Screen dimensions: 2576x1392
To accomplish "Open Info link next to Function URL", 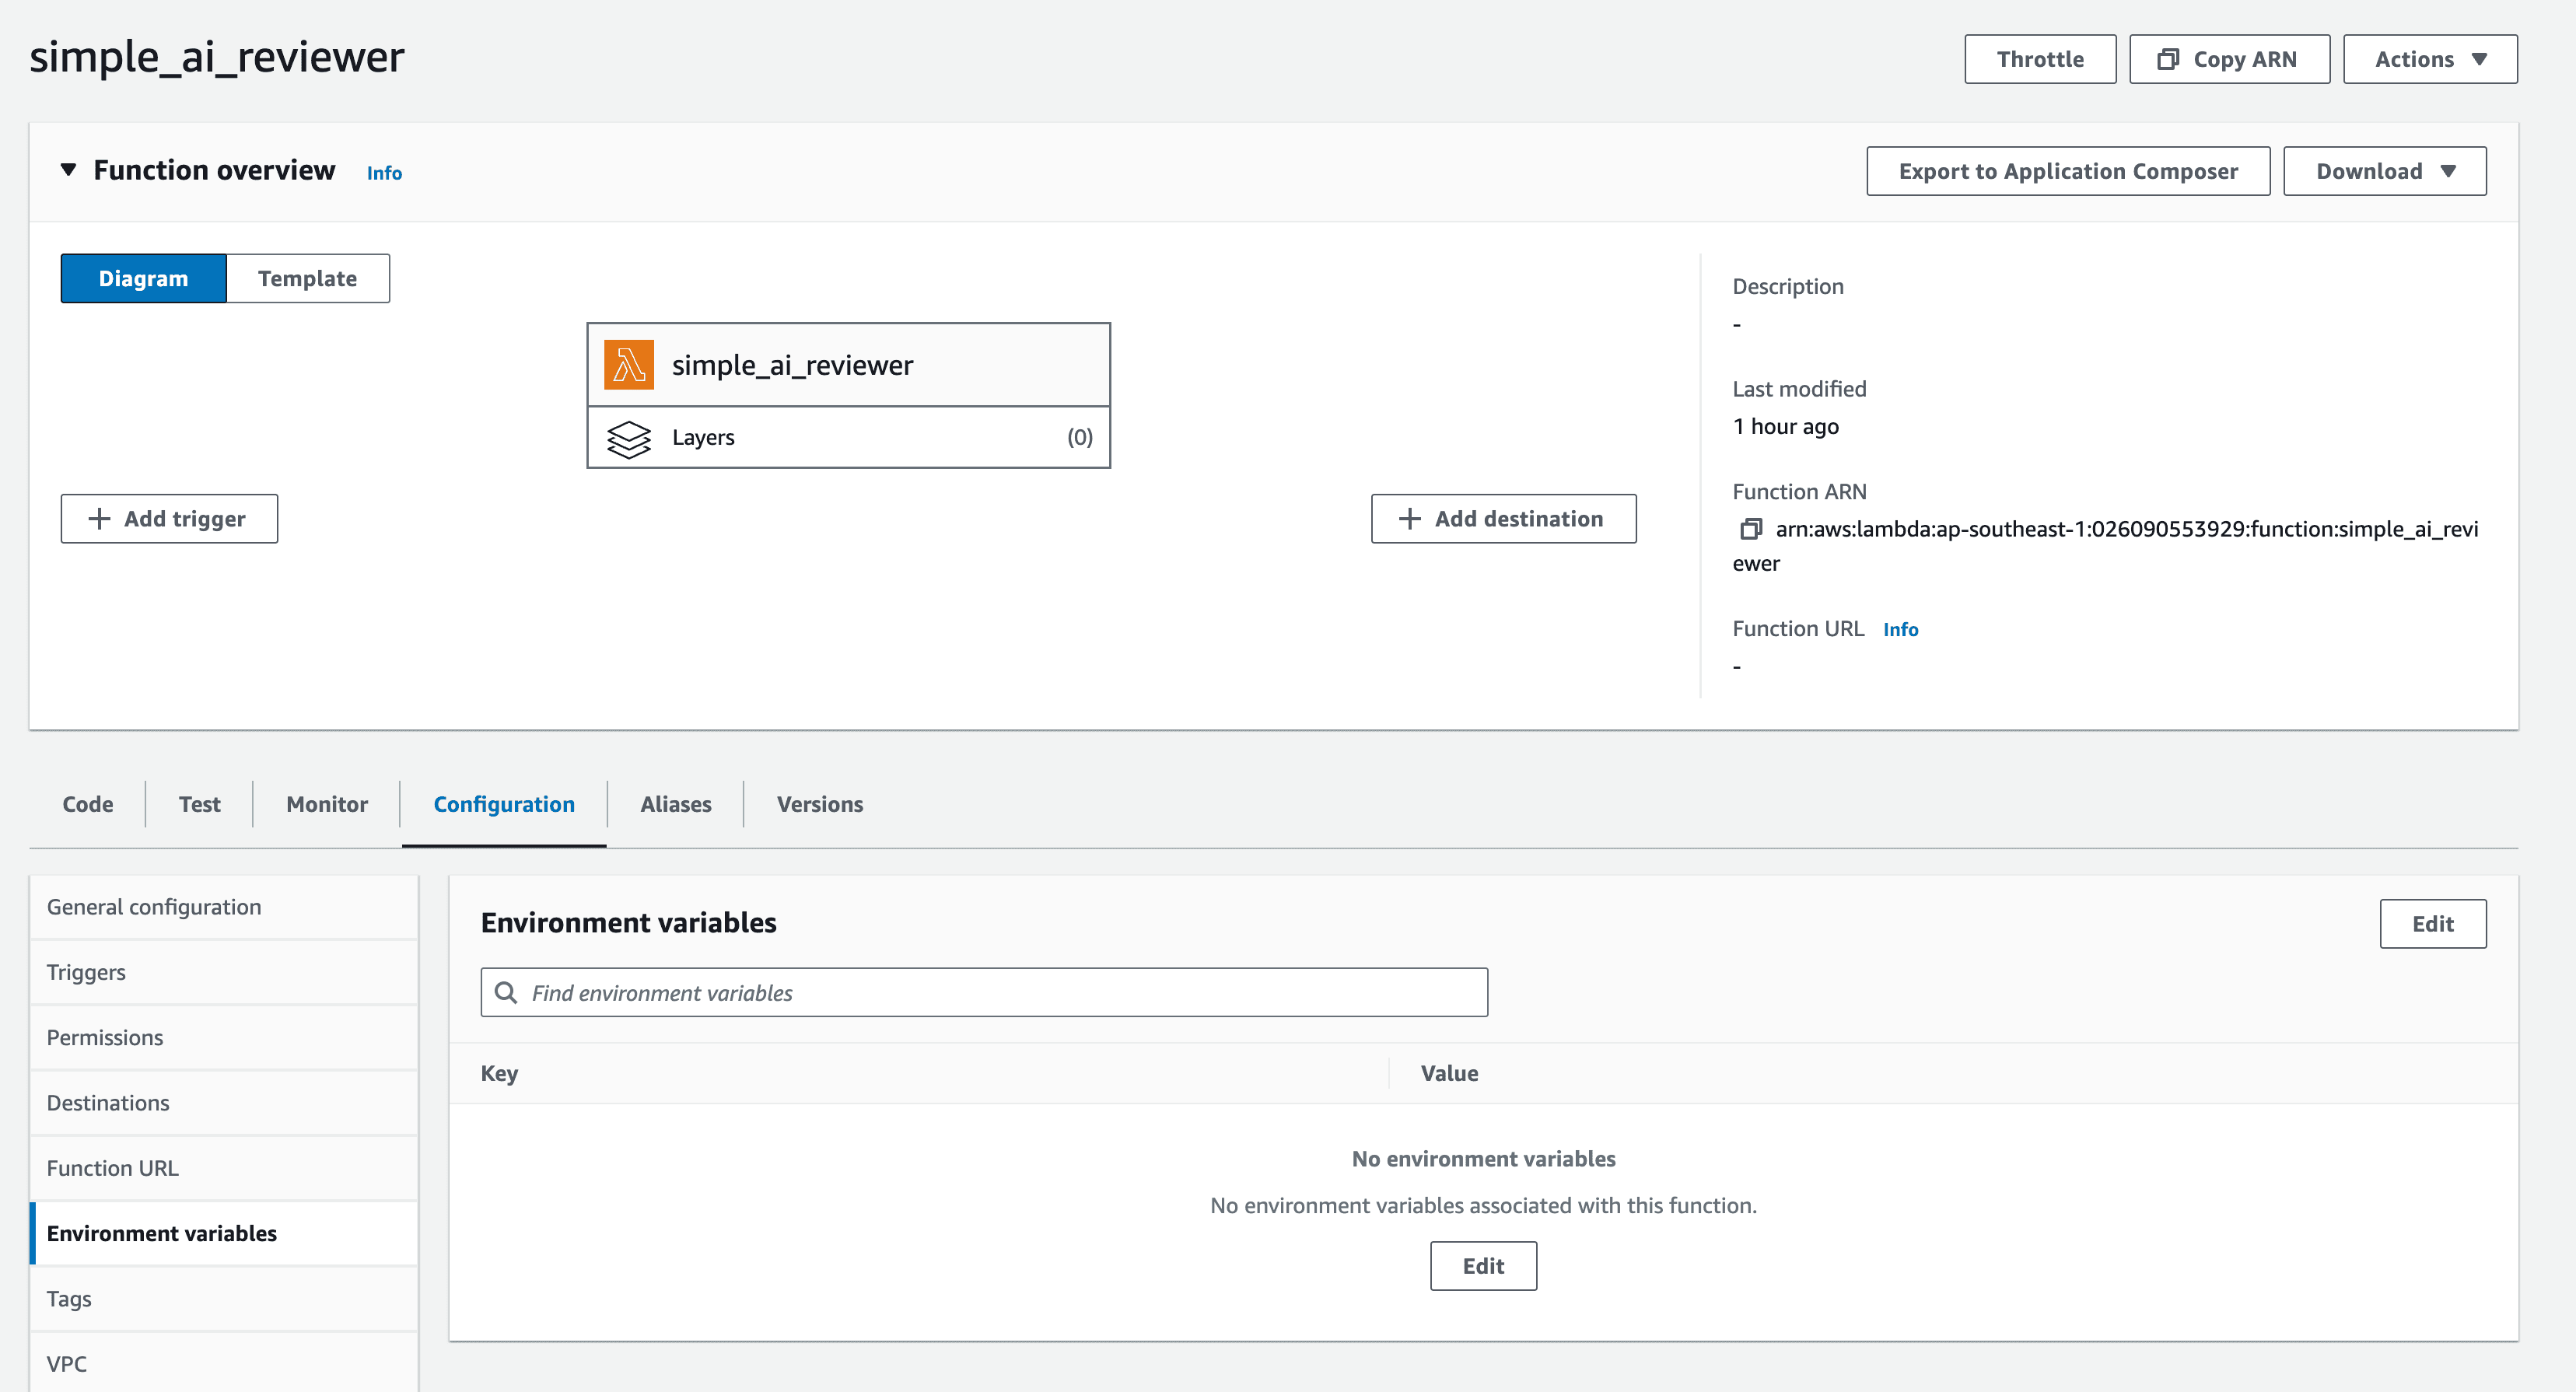I will pos(1900,629).
